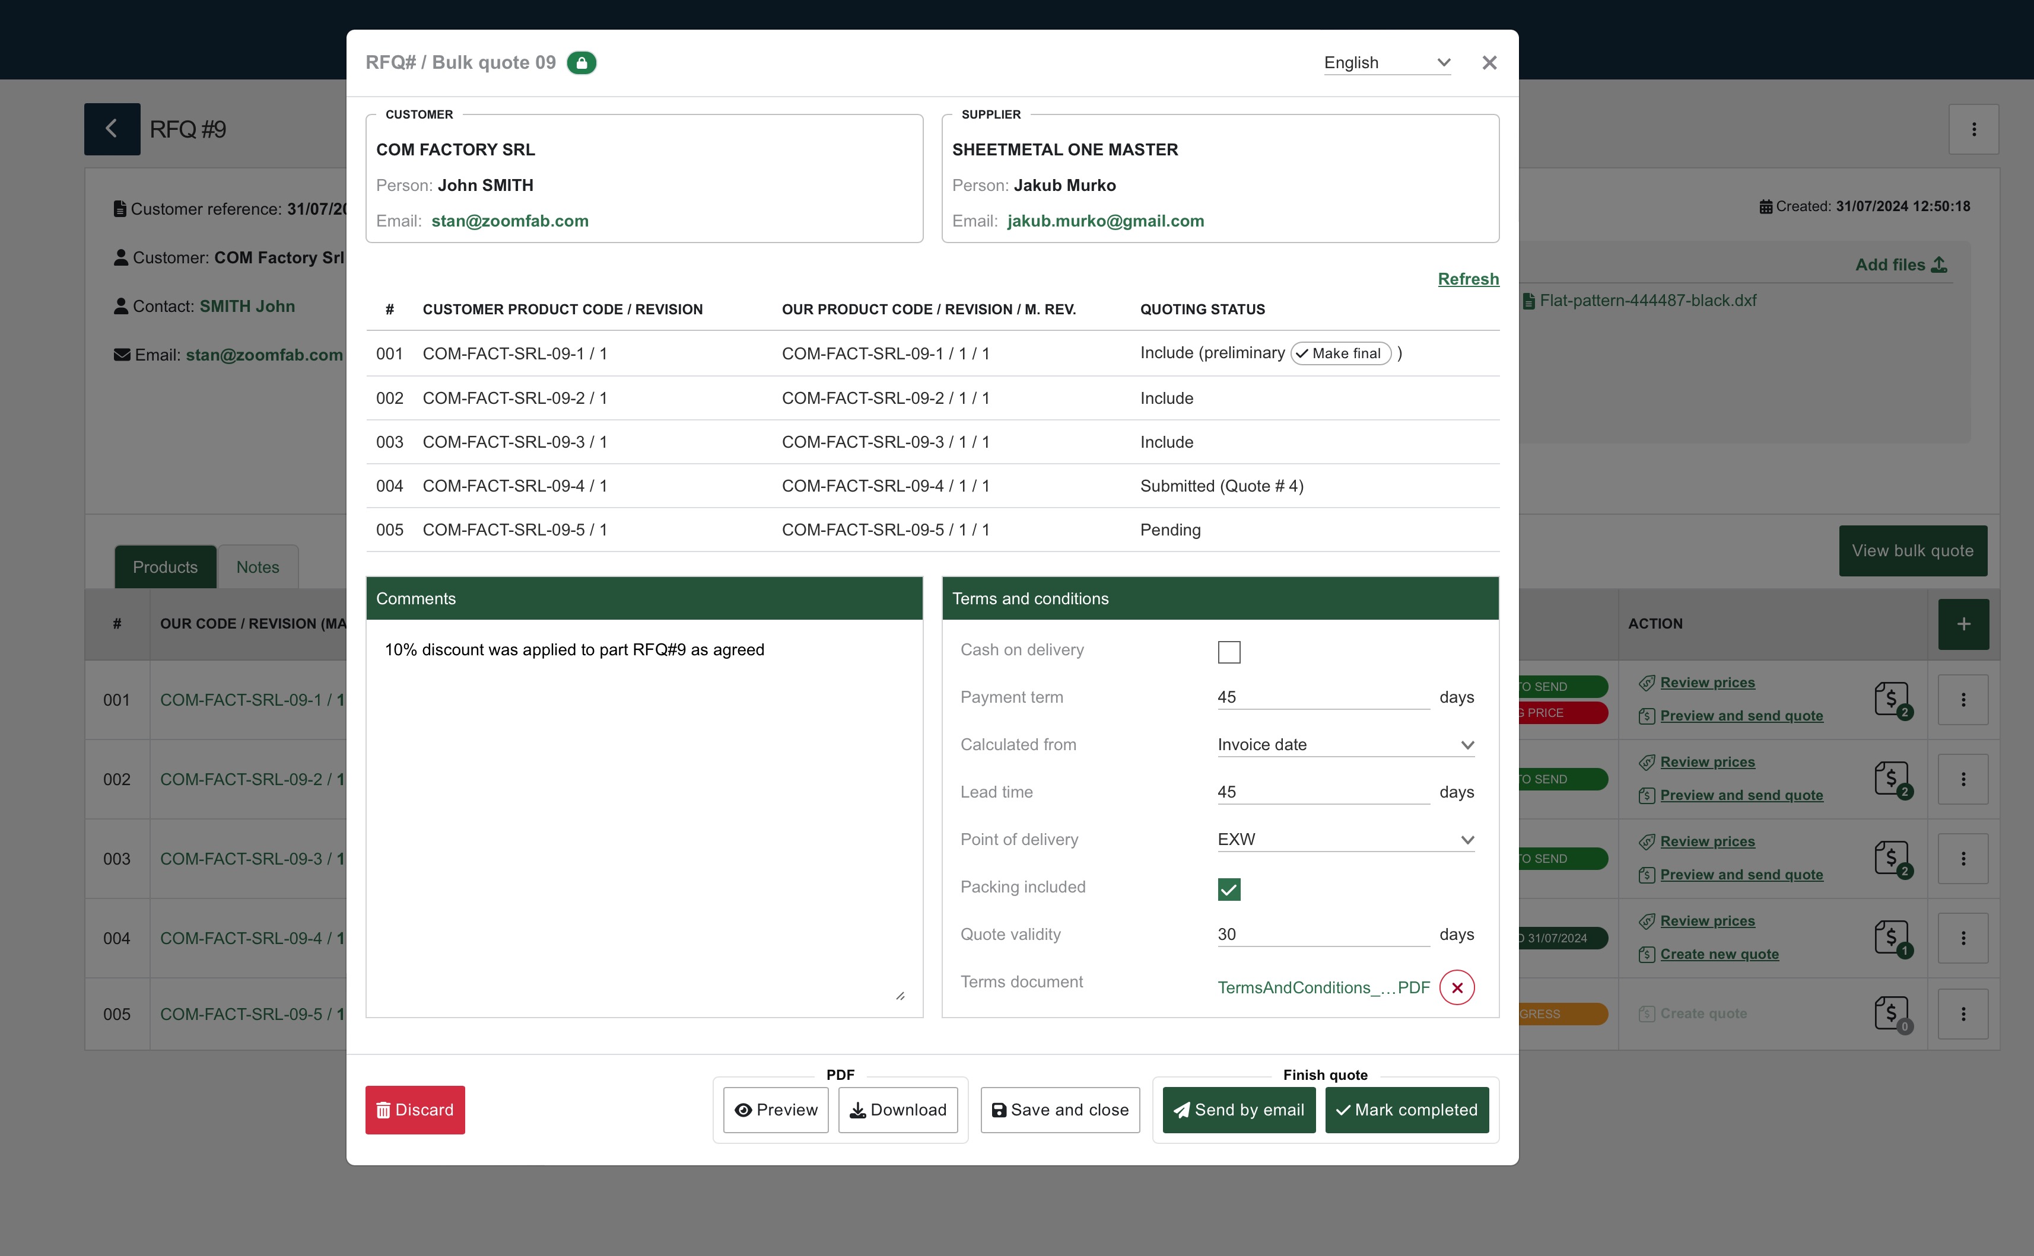Click Make final for item 001
The width and height of the screenshot is (2034, 1256).
[x=1340, y=353]
